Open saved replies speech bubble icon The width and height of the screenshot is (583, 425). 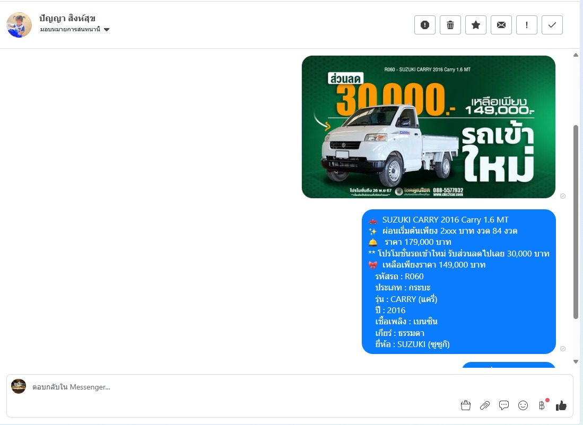[504, 405]
